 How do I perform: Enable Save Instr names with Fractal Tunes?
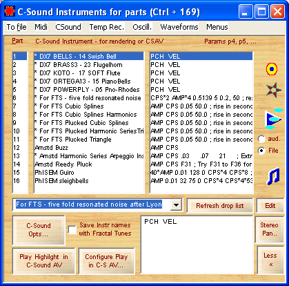coord(72,229)
